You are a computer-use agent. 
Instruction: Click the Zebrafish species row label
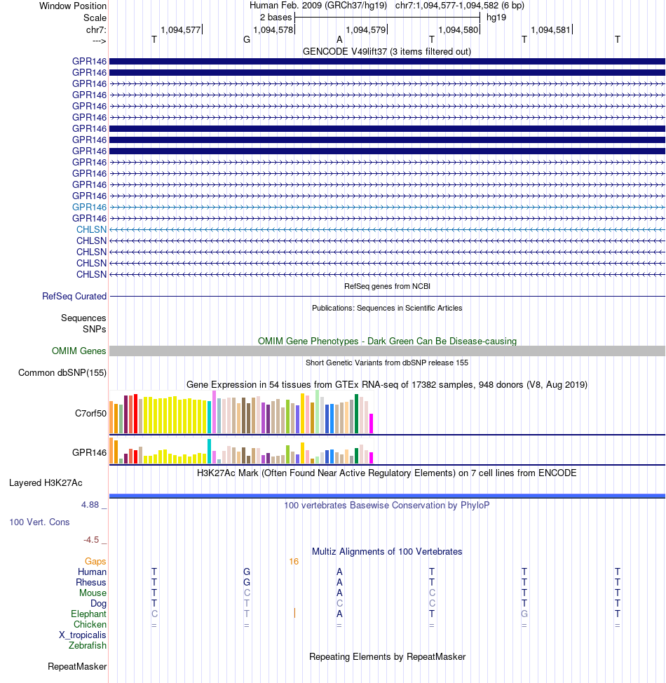87,646
